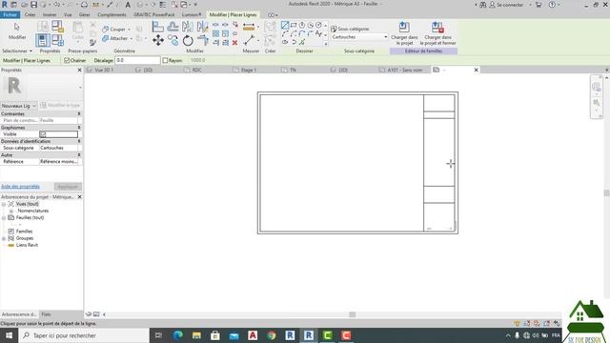Click the taskbar search box
Image resolution: width=610 pixels, height=343 pixels.
84,335
